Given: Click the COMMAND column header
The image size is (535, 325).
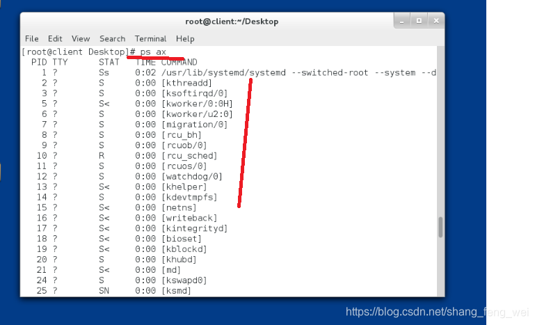Looking at the screenshot, I should [x=179, y=62].
